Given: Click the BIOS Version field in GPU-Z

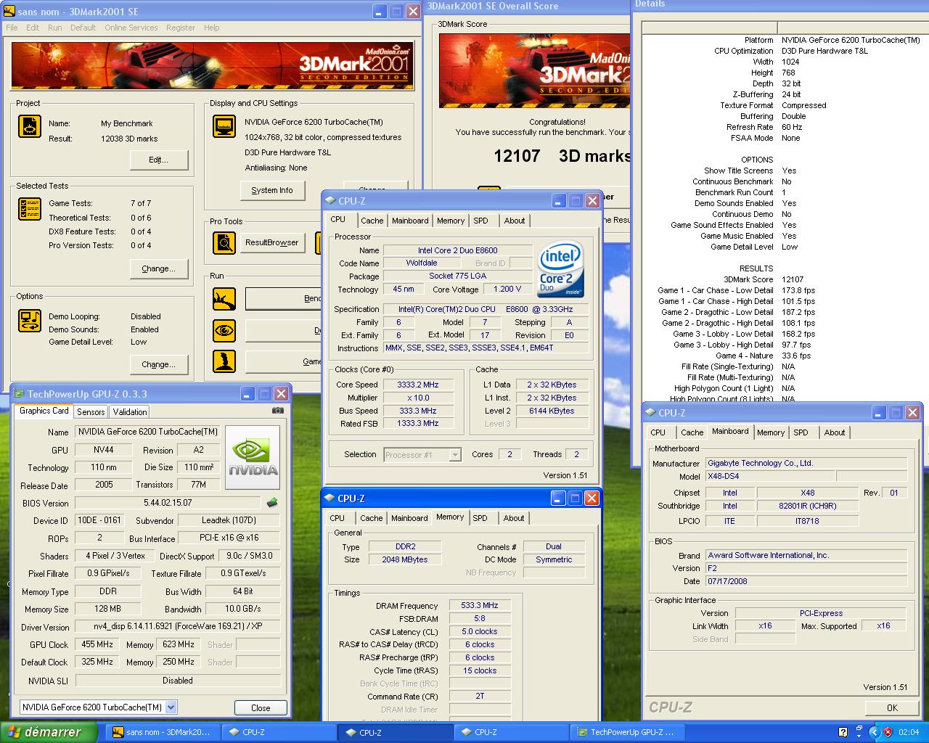Looking at the screenshot, I should 168,502.
